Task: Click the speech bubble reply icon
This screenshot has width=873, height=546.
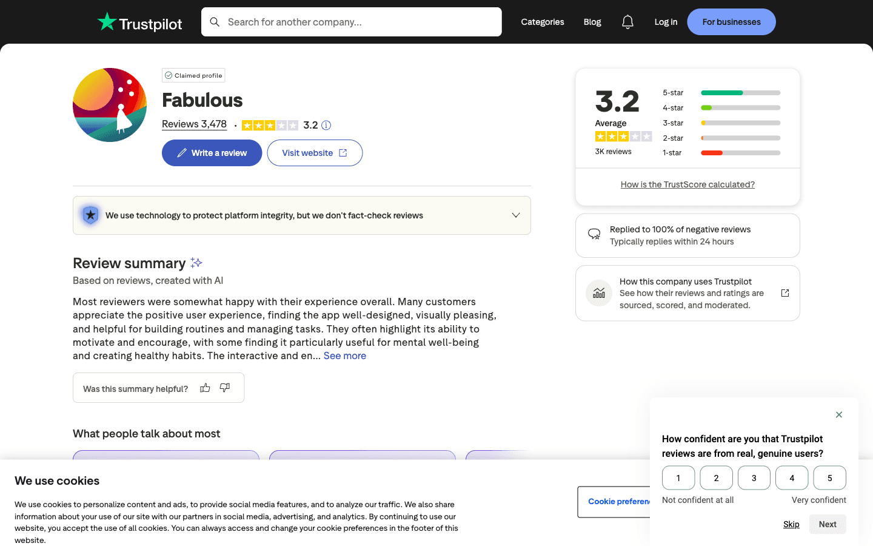Action: (594, 235)
